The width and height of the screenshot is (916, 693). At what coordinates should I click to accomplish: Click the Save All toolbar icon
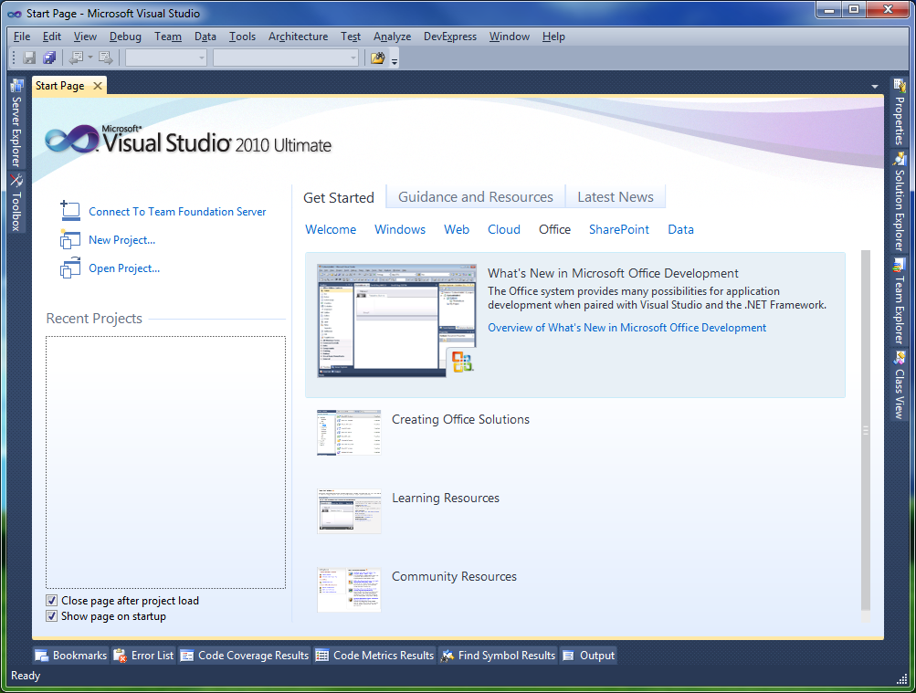(x=49, y=58)
